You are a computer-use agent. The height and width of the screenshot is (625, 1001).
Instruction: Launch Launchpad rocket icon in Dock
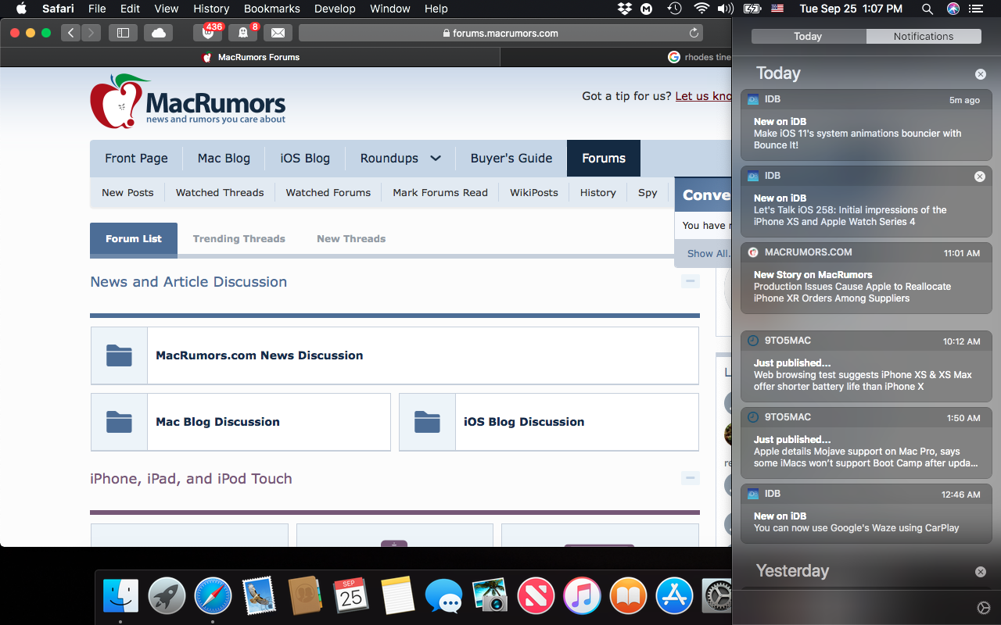click(x=167, y=598)
